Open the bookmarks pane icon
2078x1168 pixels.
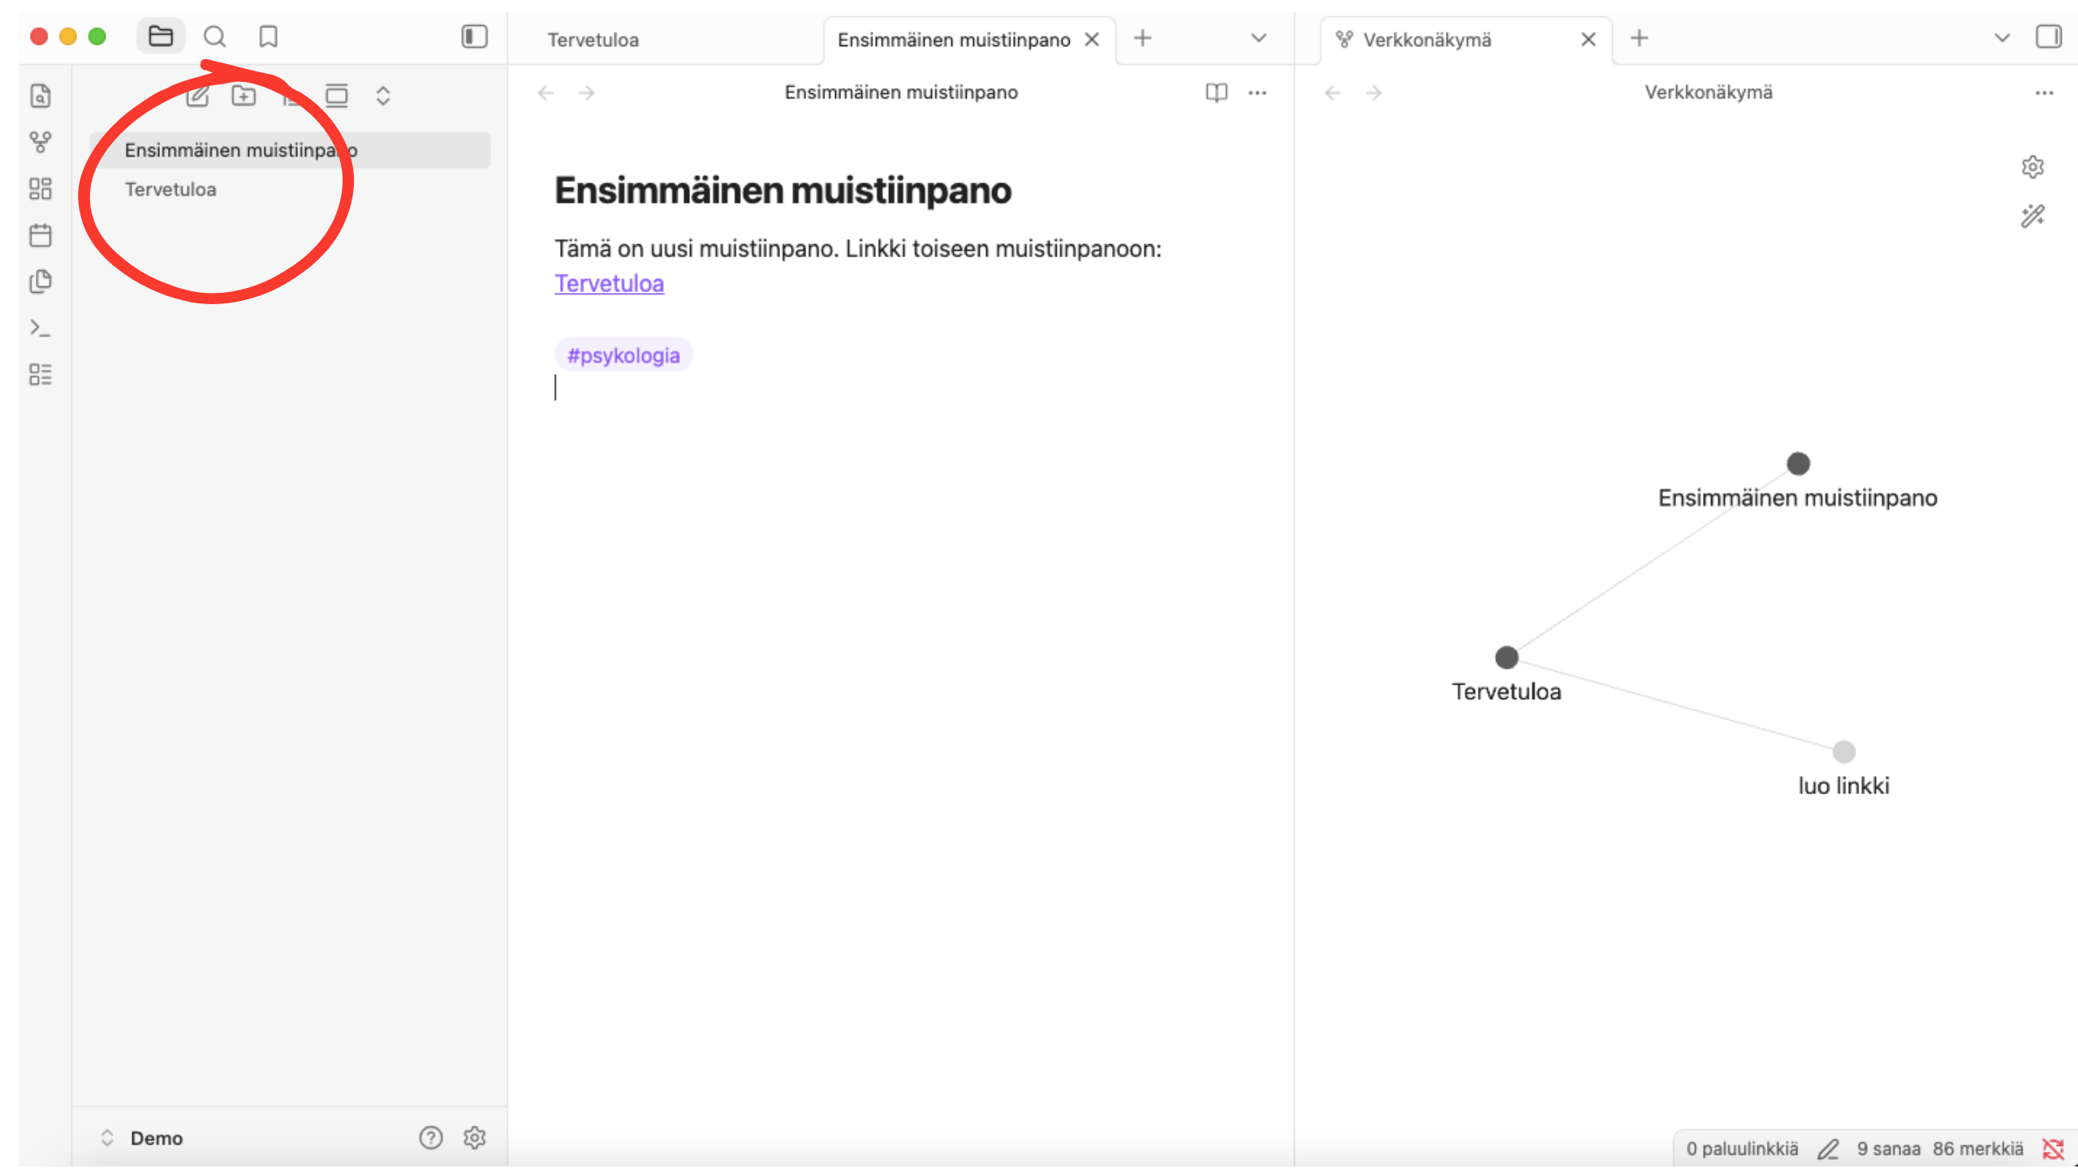[268, 36]
